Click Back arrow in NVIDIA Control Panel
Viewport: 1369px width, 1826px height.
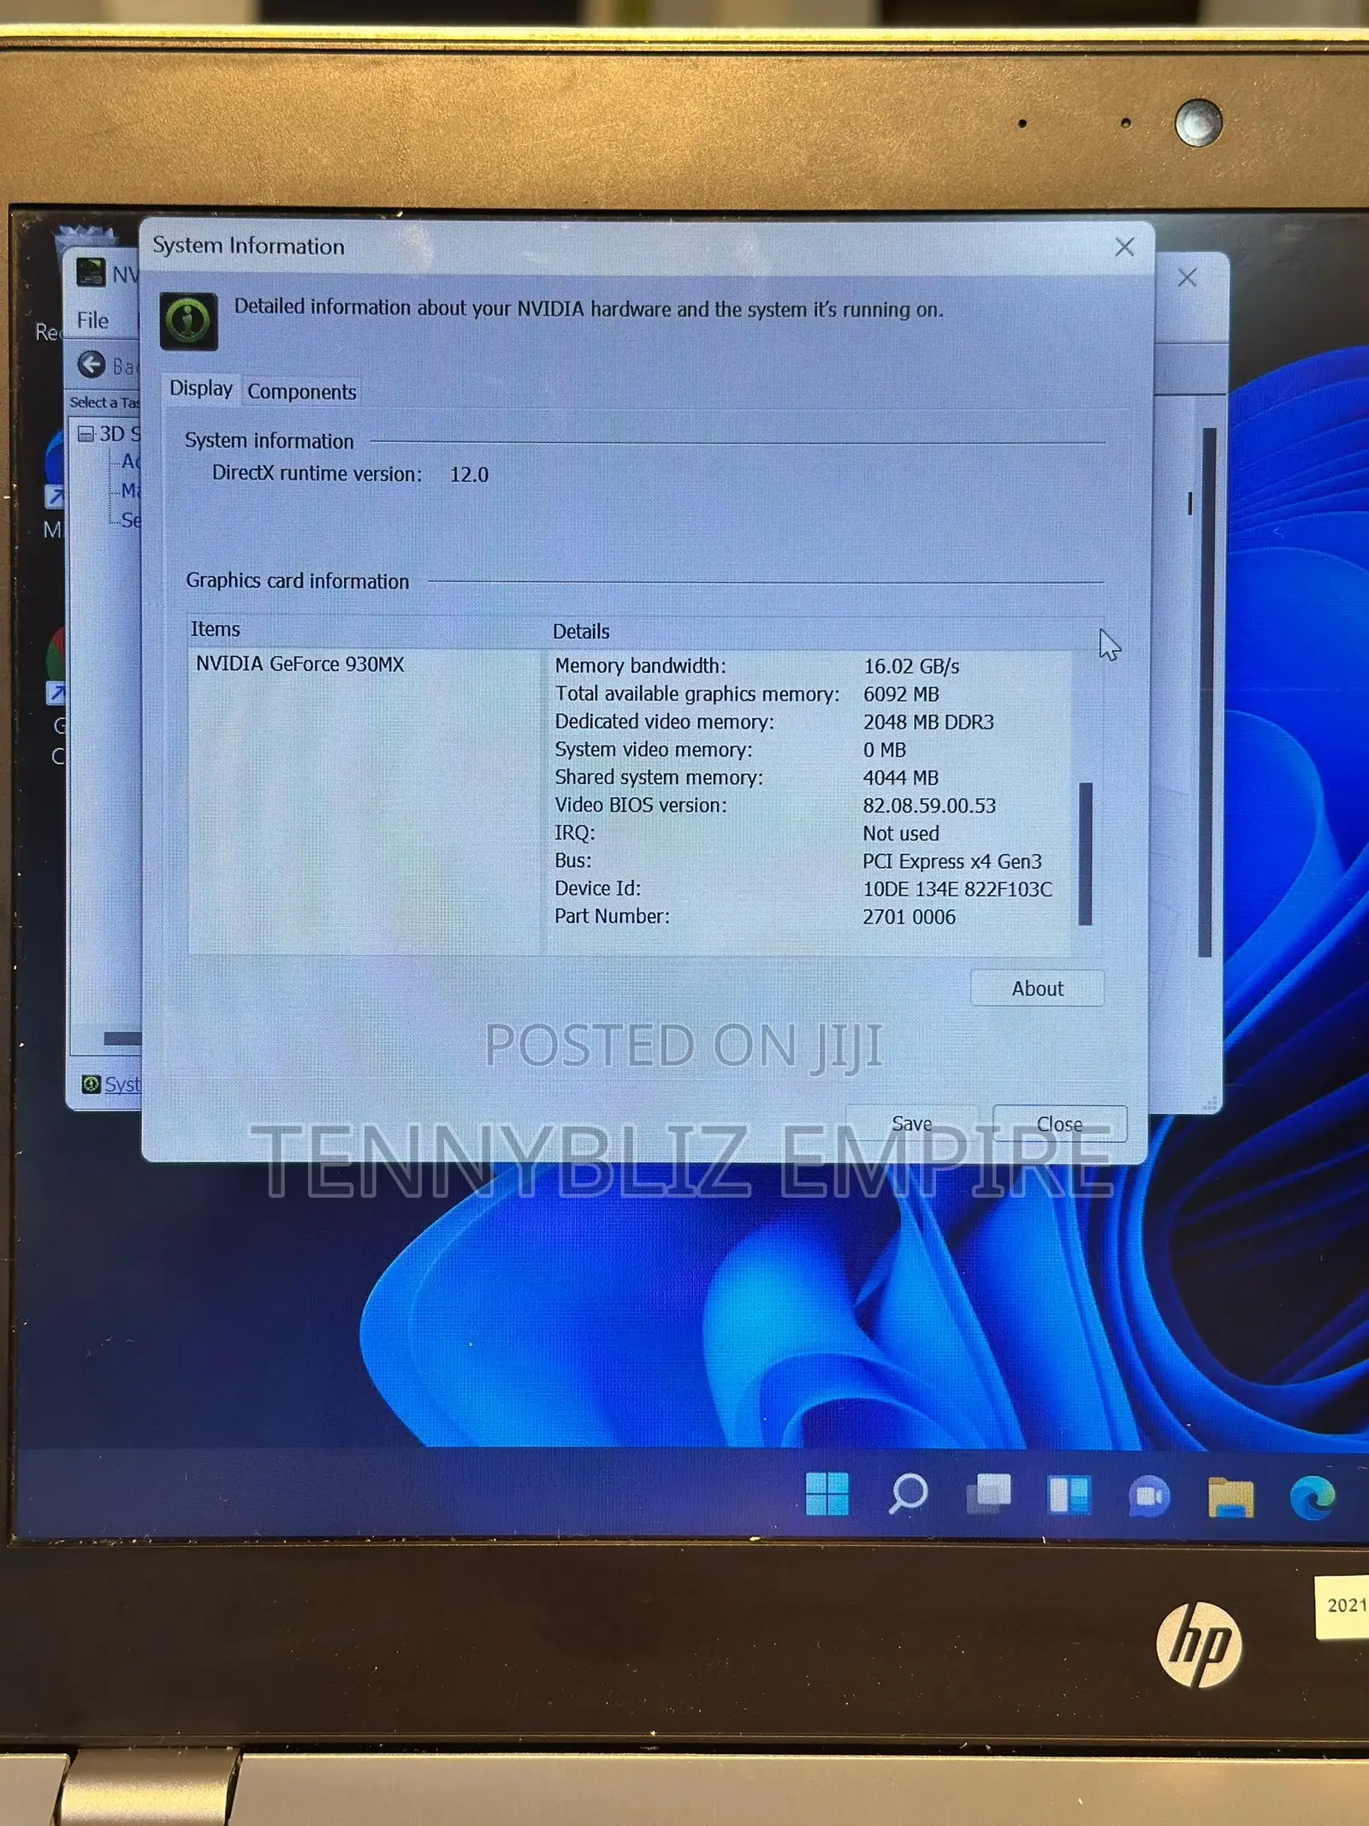[92, 365]
